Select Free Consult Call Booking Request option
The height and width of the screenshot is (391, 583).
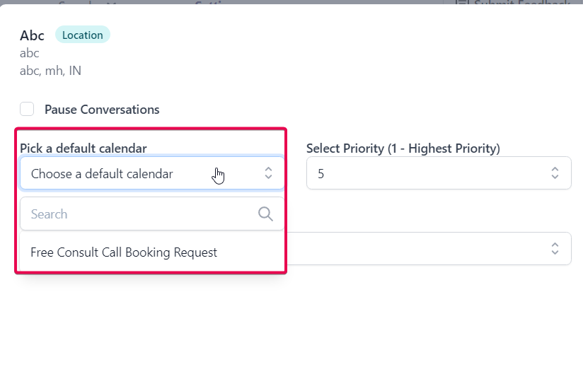click(124, 252)
